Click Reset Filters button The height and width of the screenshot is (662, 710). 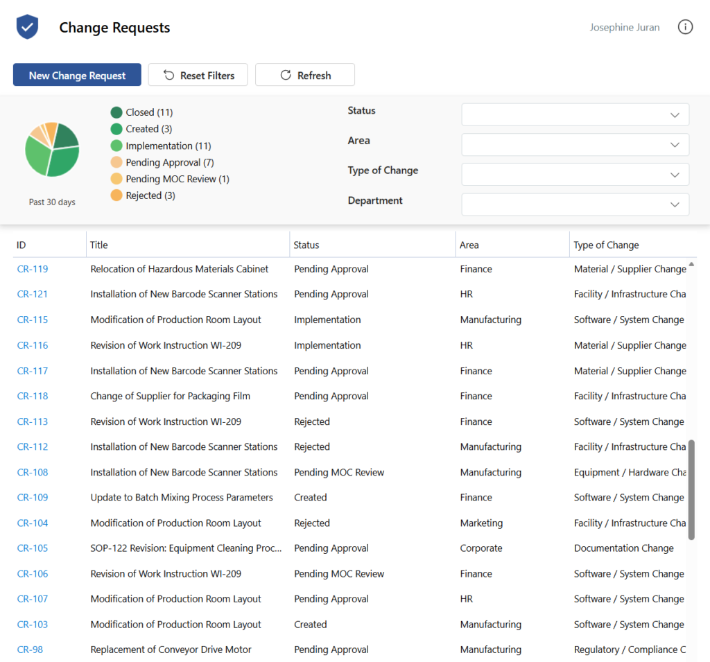198,75
